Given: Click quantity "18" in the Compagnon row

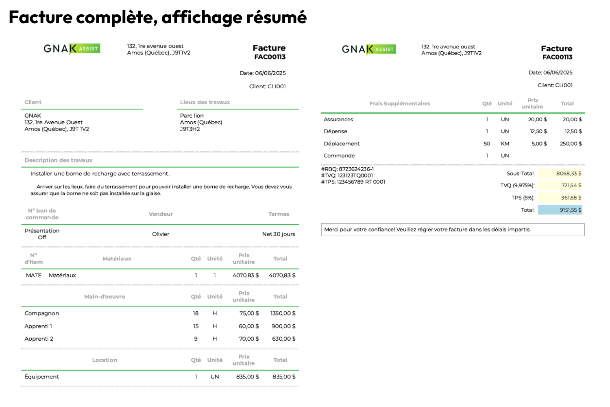Looking at the screenshot, I should click(196, 313).
